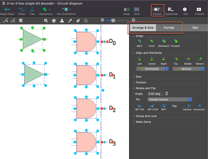Screen dimensions: 208x159
Task: Click the rotation handle of the top triangle
Action: click(x=34, y=52)
